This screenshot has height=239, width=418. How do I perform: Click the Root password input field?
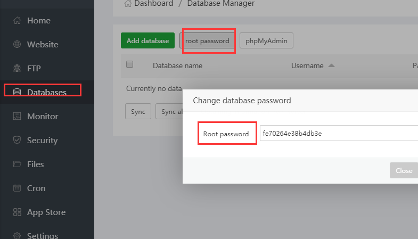(x=339, y=134)
